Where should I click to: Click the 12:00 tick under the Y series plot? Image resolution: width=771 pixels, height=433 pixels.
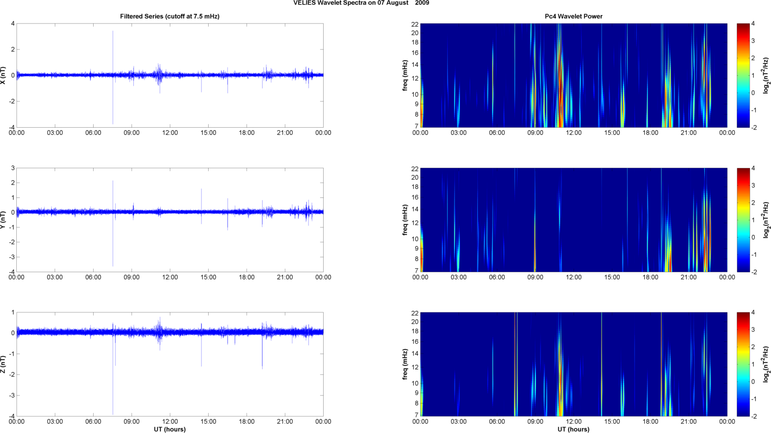(x=169, y=277)
